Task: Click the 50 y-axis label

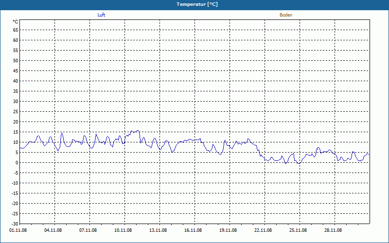Action: (x=16, y=60)
